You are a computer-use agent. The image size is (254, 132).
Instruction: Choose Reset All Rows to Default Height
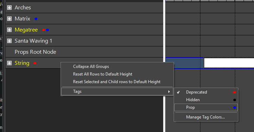click(x=117, y=74)
